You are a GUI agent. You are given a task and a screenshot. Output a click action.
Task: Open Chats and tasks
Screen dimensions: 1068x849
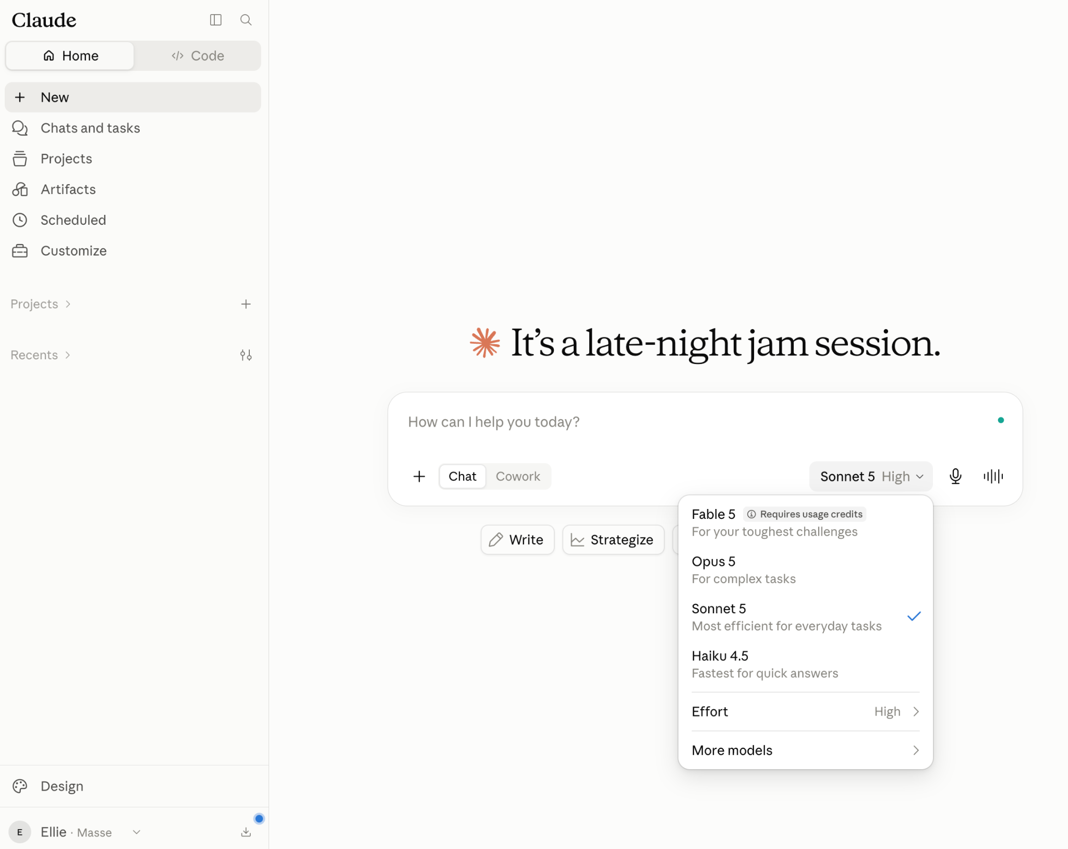(133, 128)
